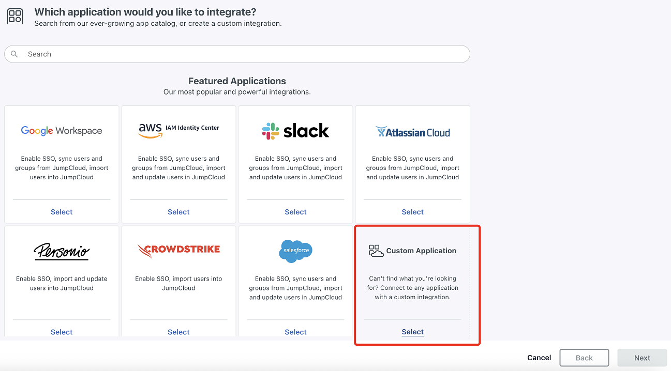
Task: Click the Next button
Action: [642, 358]
